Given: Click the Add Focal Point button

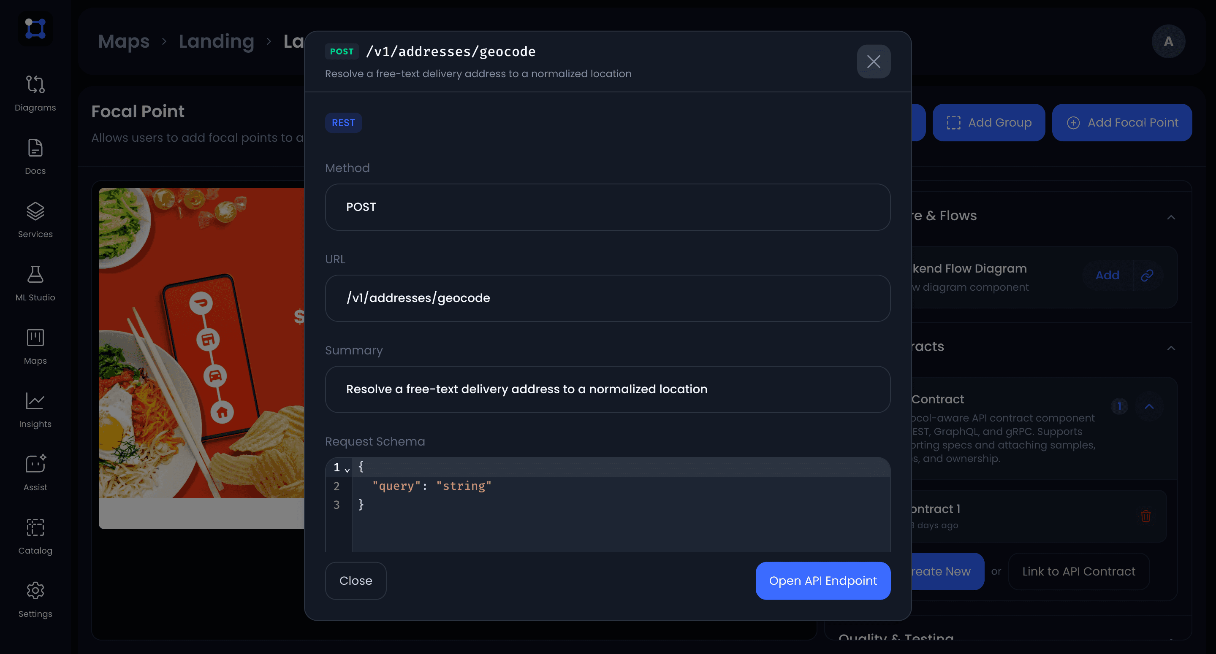Looking at the screenshot, I should tap(1122, 122).
